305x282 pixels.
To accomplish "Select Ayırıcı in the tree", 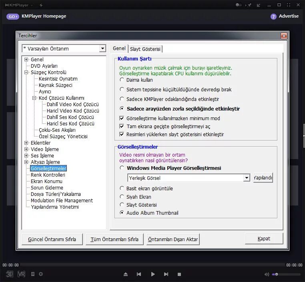I will tap(45, 92).
